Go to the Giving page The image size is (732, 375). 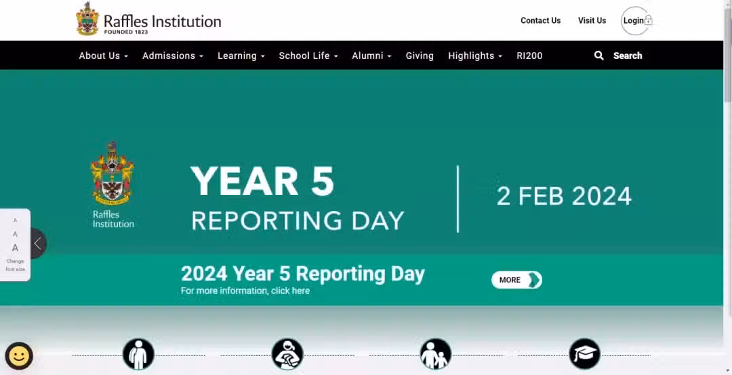coord(420,56)
